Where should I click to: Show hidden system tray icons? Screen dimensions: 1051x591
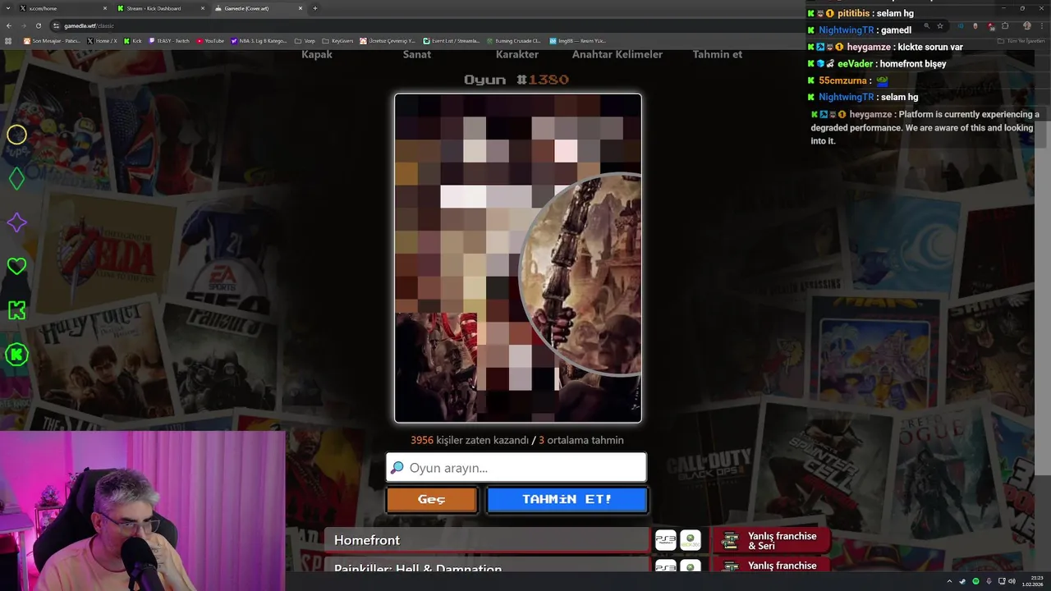(x=950, y=581)
